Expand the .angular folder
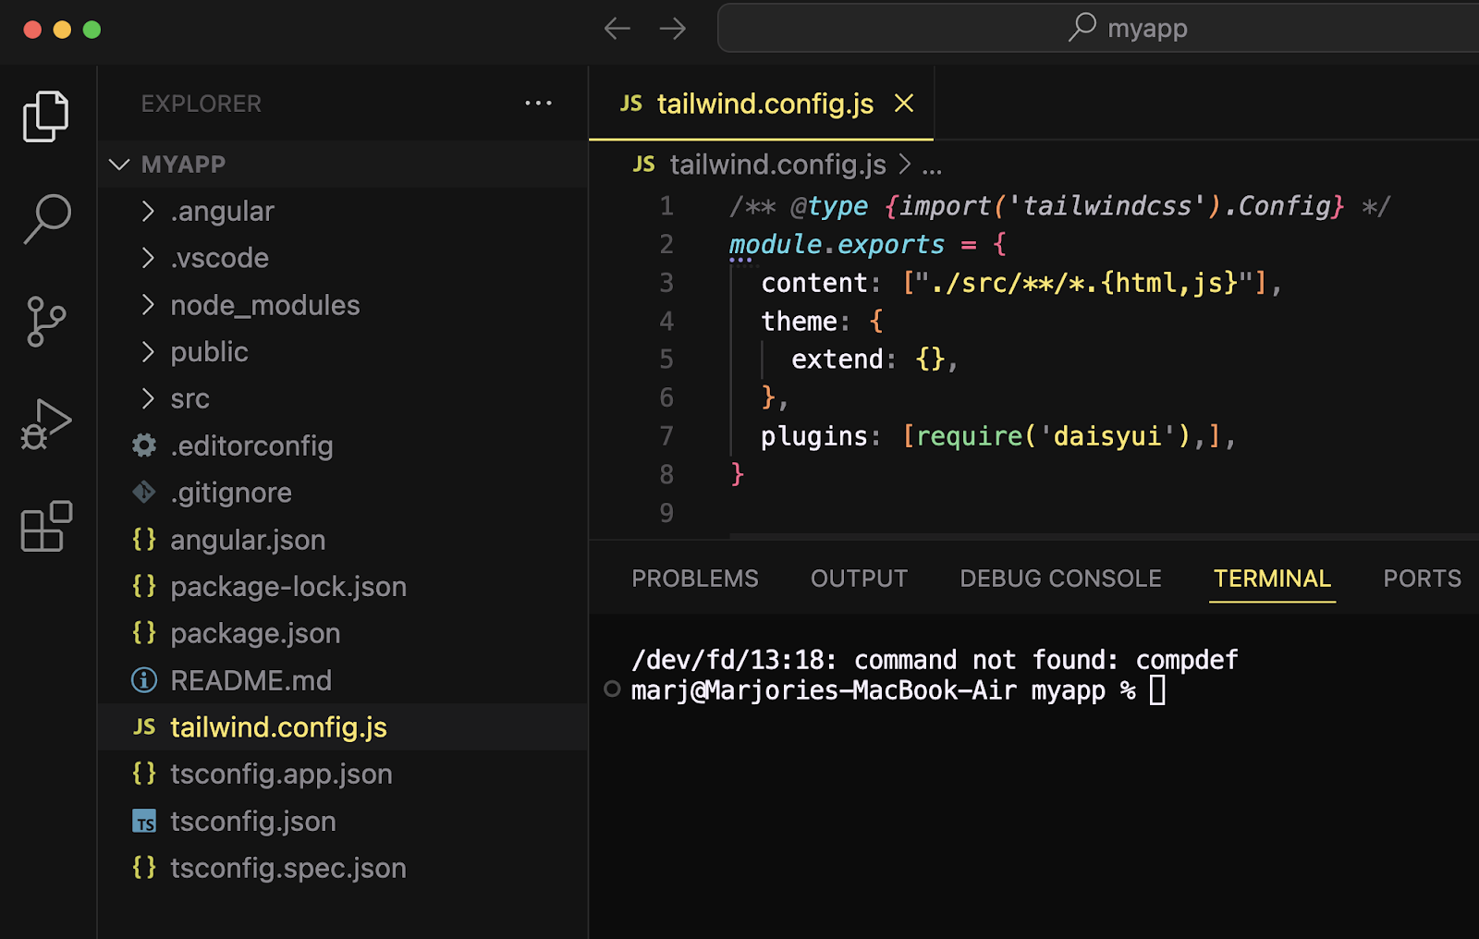 (x=222, y=212)
